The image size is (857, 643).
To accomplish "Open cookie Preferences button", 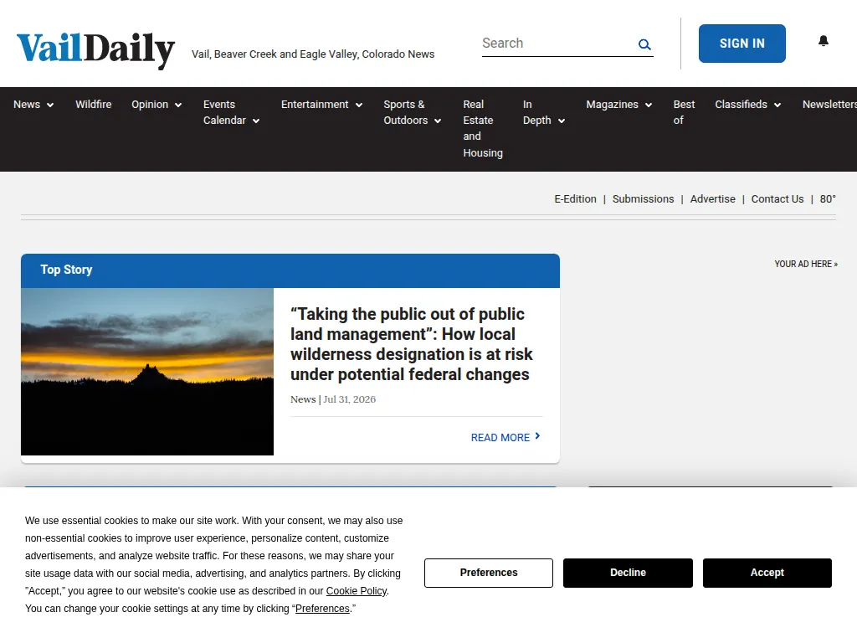I will pyautogui.click(x=488, y=573).
